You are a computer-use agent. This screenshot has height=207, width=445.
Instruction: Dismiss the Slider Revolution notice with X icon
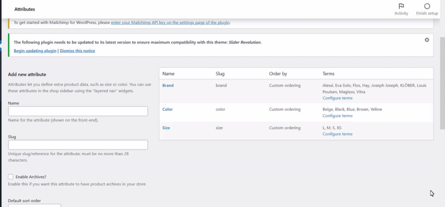point(427,40)
